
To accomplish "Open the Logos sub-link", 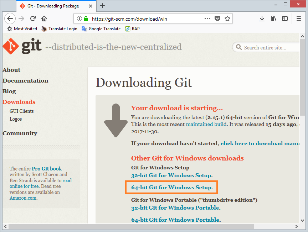I will 16,119.
